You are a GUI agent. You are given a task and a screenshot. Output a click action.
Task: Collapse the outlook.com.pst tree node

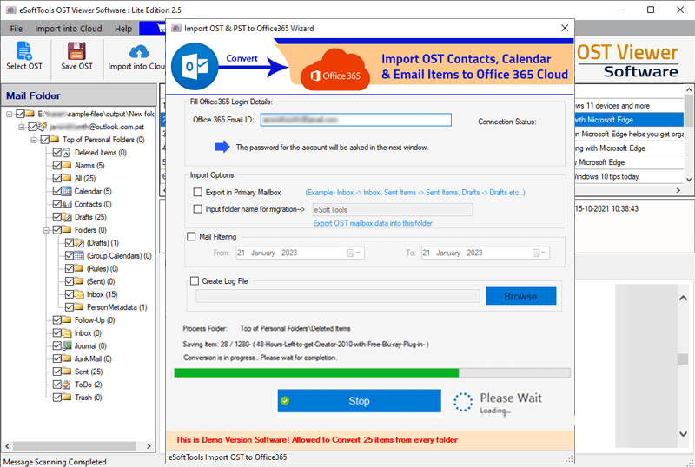point(21,127)
